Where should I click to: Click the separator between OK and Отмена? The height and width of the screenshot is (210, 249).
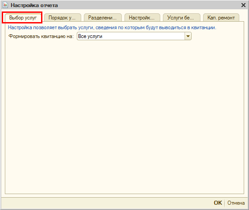[225, 203]
